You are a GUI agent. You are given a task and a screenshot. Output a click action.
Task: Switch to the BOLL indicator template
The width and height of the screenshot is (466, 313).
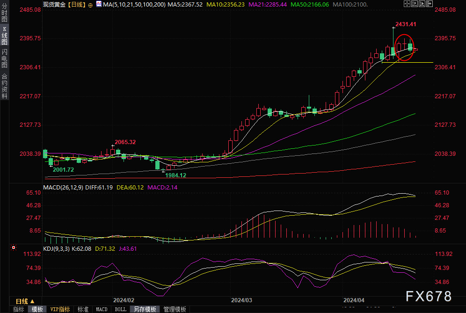click(x=121, y=309)
